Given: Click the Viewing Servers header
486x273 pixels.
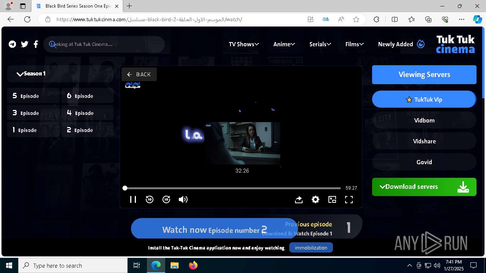Looking at the screenshot, I should pos(424,75).
